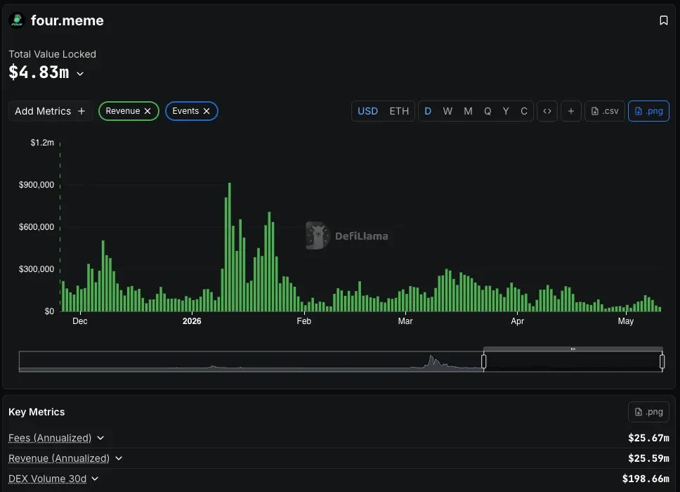Select Quarterly (Q) interval

pyautogui.click(x=488, y=111)
